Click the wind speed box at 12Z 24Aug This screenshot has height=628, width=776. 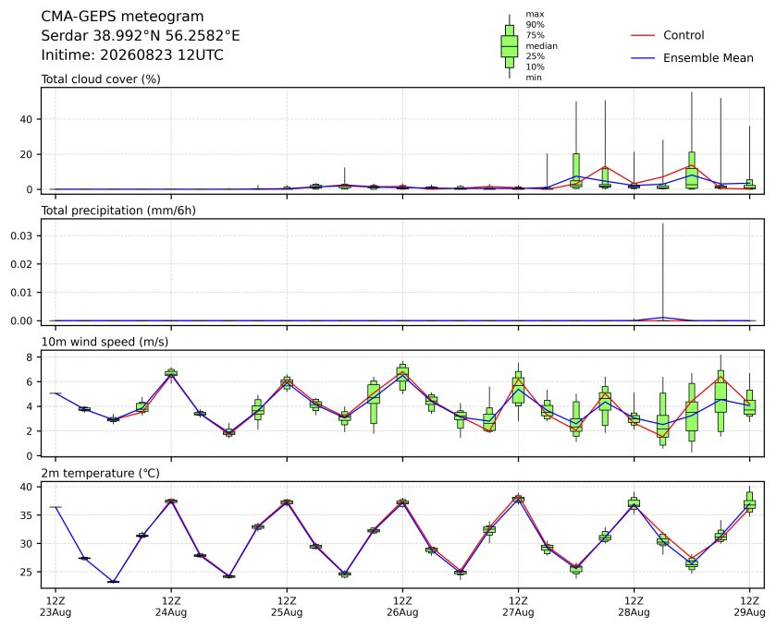pyautogui.click(x=171, y=373)
